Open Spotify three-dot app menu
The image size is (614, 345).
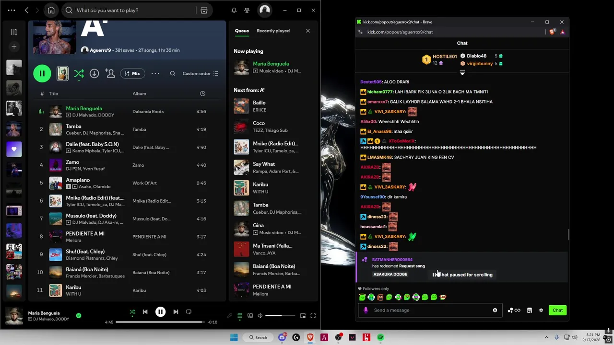tap(12, 10)
